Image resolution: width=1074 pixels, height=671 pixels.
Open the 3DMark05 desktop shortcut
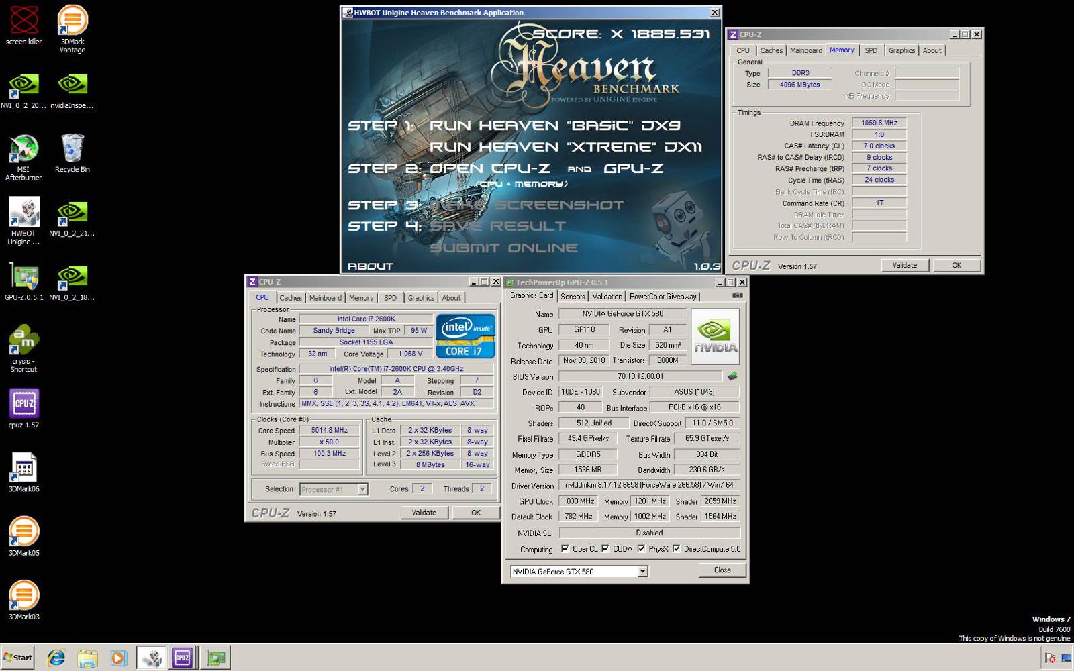(x=24, y=536)
